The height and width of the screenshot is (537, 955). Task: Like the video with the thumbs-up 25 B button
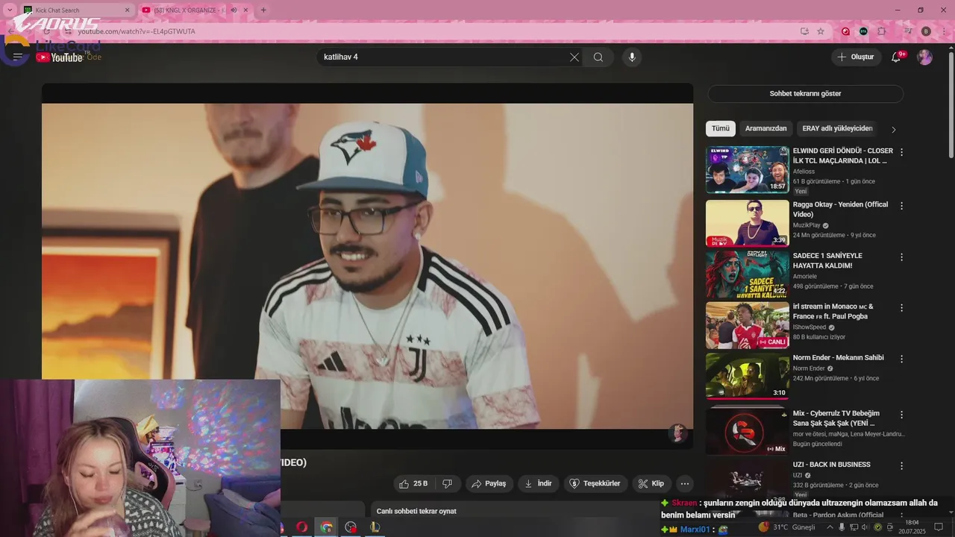click(413, 483)
